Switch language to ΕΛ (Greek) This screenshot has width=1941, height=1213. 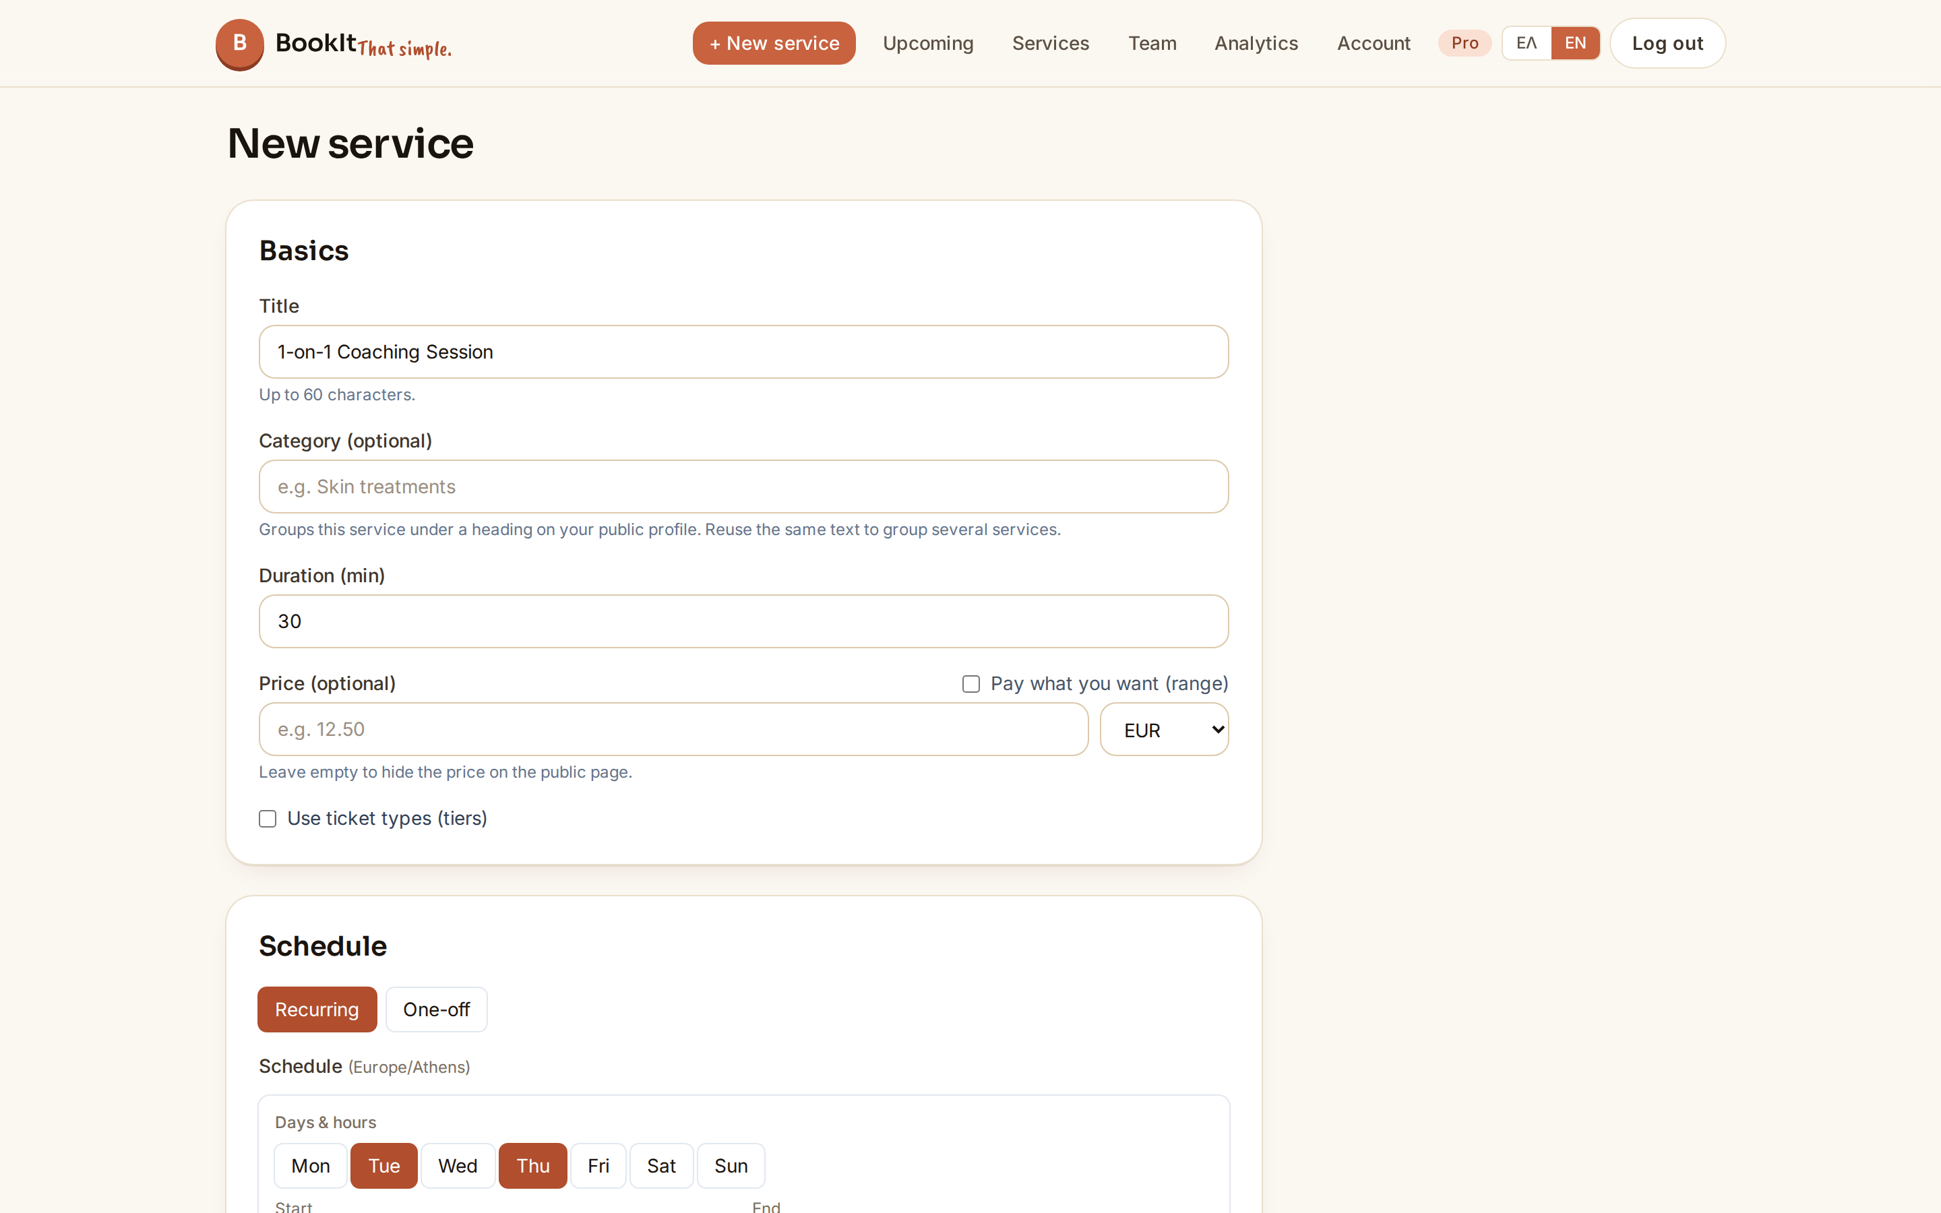(x=1527, y=43)
